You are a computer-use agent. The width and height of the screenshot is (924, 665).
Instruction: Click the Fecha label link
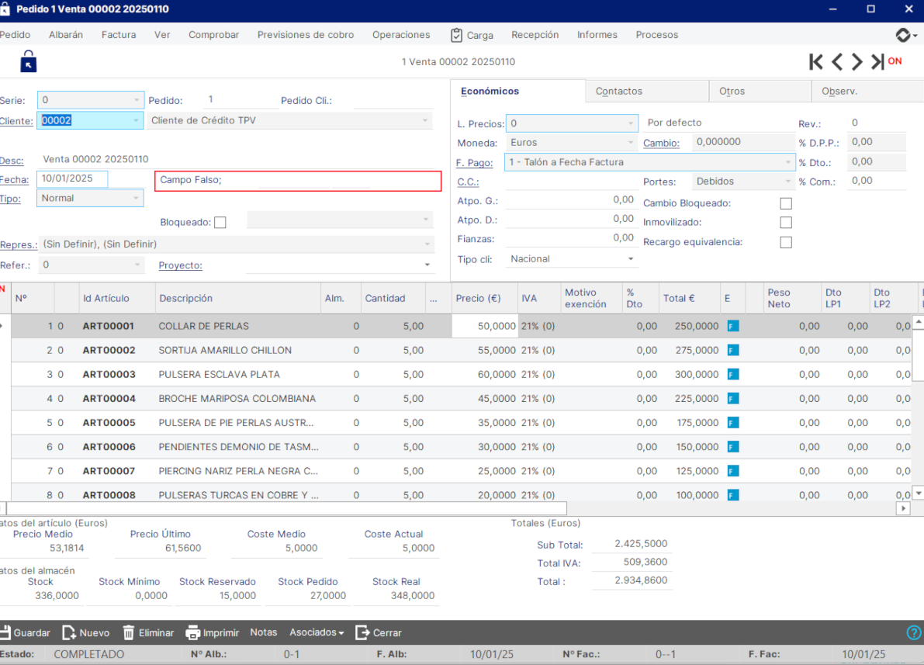pyautogui.click(x=15, y=180)
